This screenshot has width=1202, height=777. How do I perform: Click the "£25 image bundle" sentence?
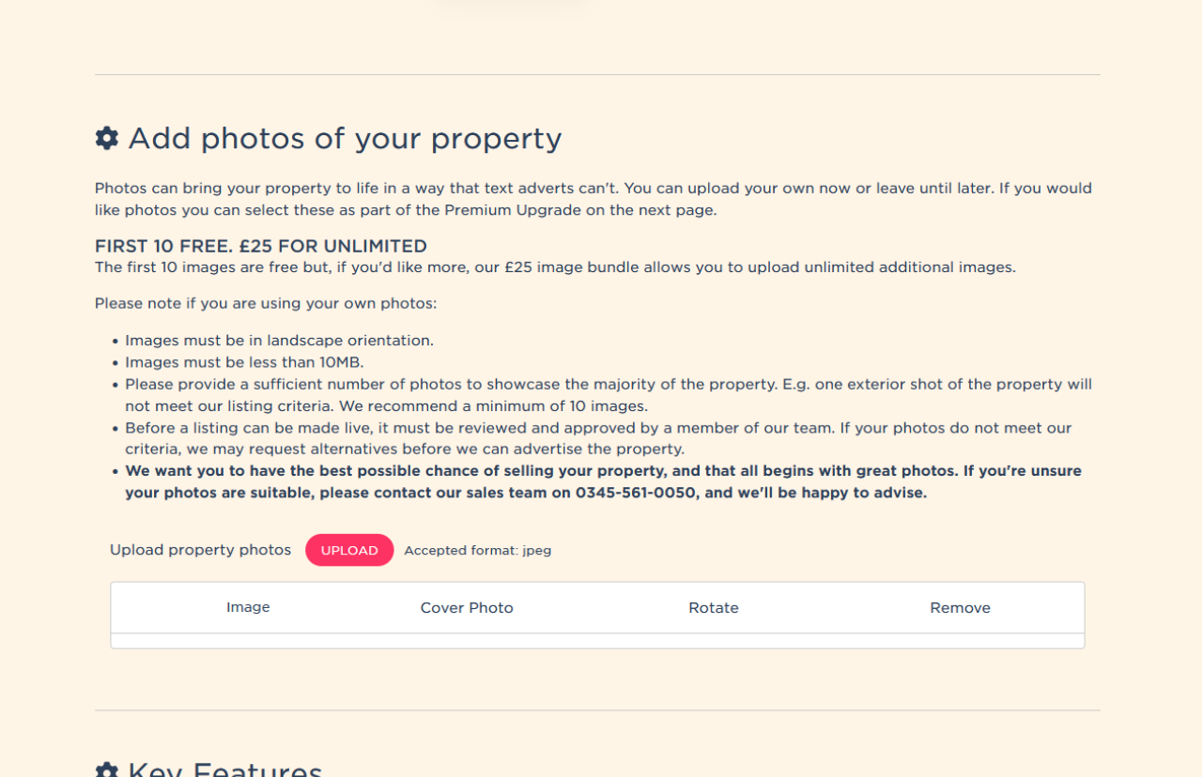click(555, 267)
